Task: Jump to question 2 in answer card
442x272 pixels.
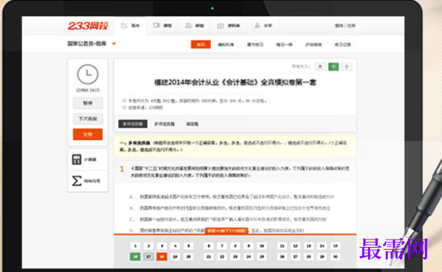Action: [x=148, y=245]
